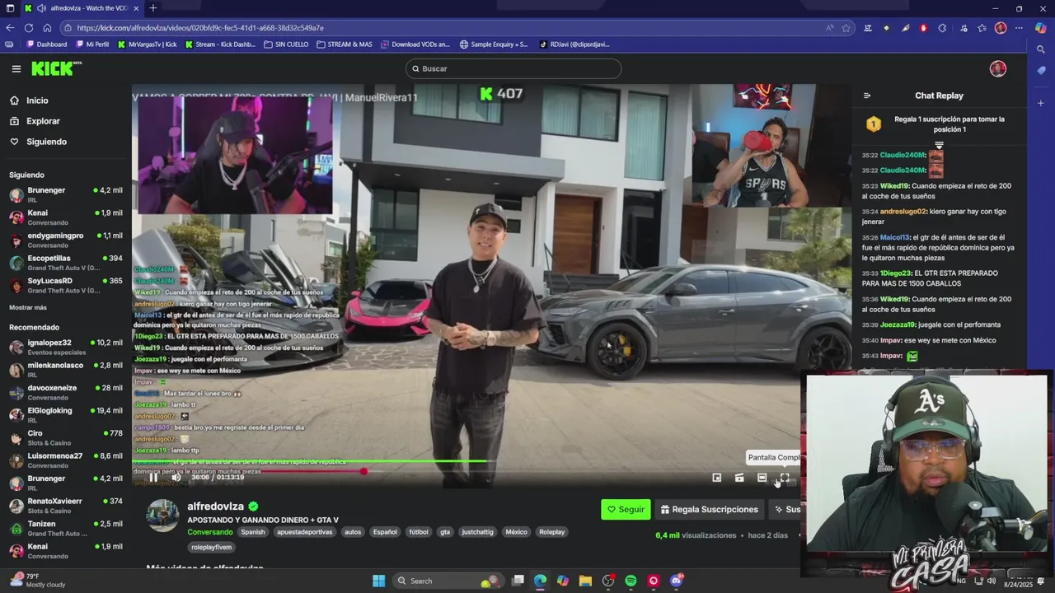Open Spotify from the taskbar

click(631, 581)
